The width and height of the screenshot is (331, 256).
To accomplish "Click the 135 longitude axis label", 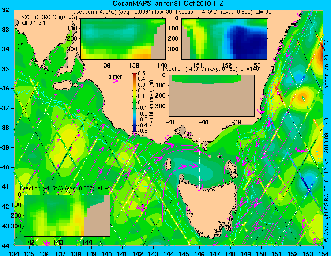I will click(30, 253).
